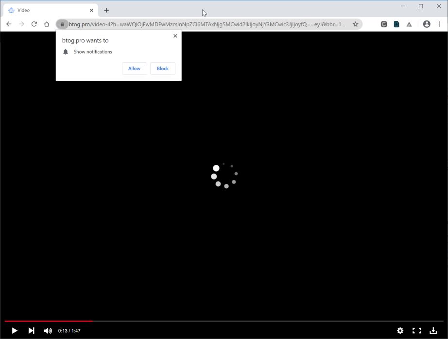
Task: Select the Video tab
Action: point(51,10)
